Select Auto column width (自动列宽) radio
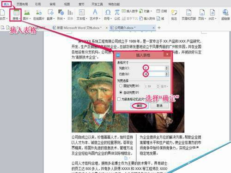 coord(121,92)
